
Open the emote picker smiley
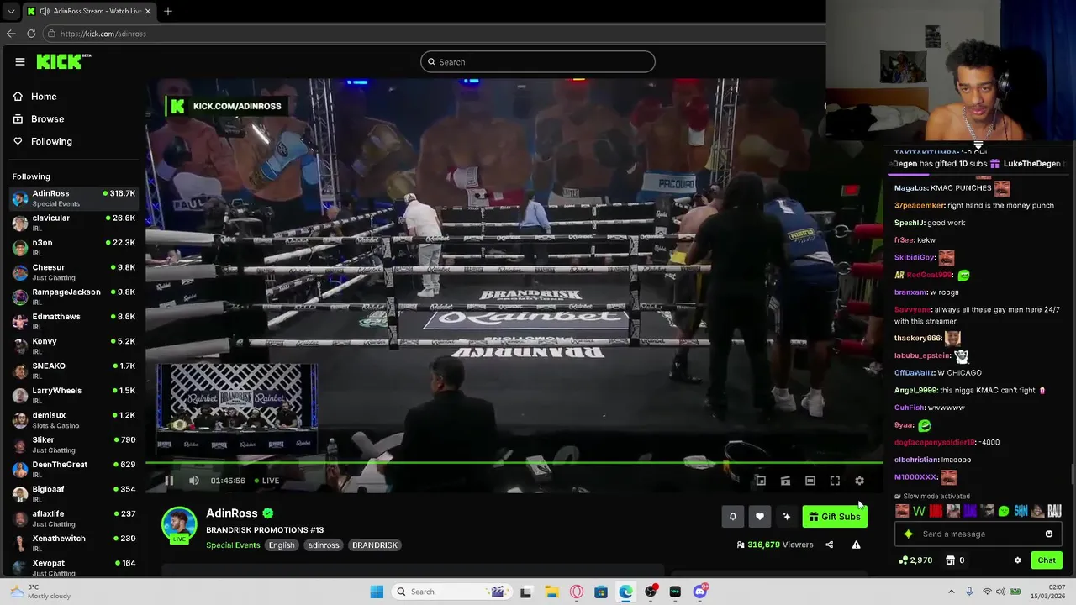(x=1049, y=534)
